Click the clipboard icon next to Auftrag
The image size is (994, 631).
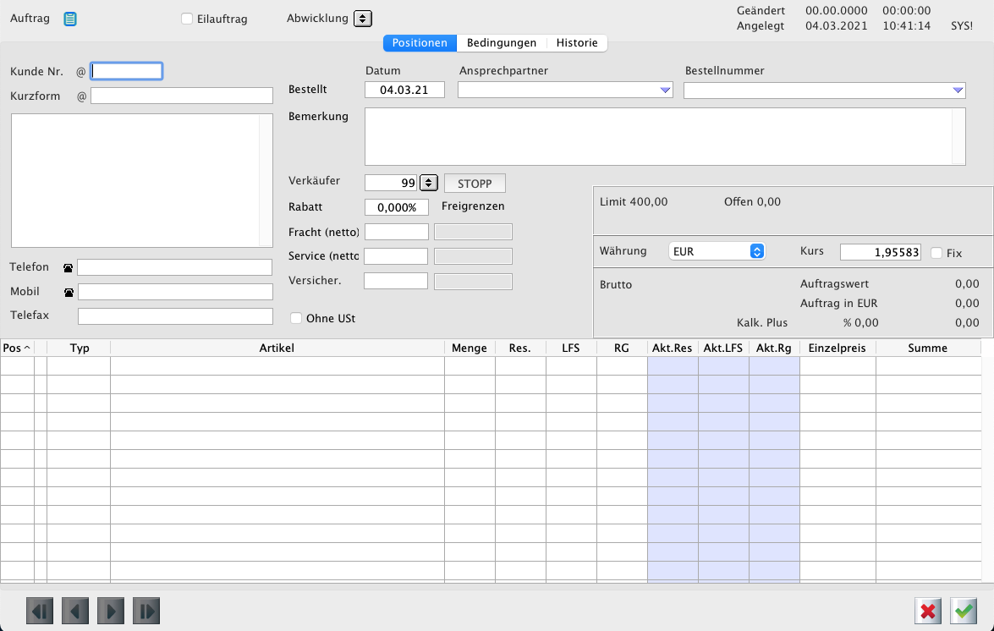click(x=70, y=19)
